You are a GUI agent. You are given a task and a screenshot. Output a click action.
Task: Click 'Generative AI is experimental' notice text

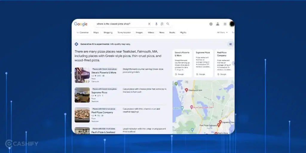point(105,44)
